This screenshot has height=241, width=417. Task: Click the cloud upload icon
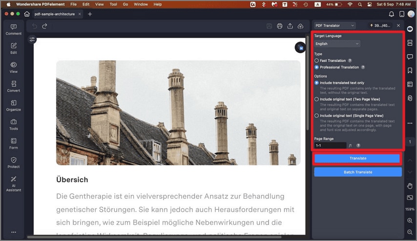(300, 26)
